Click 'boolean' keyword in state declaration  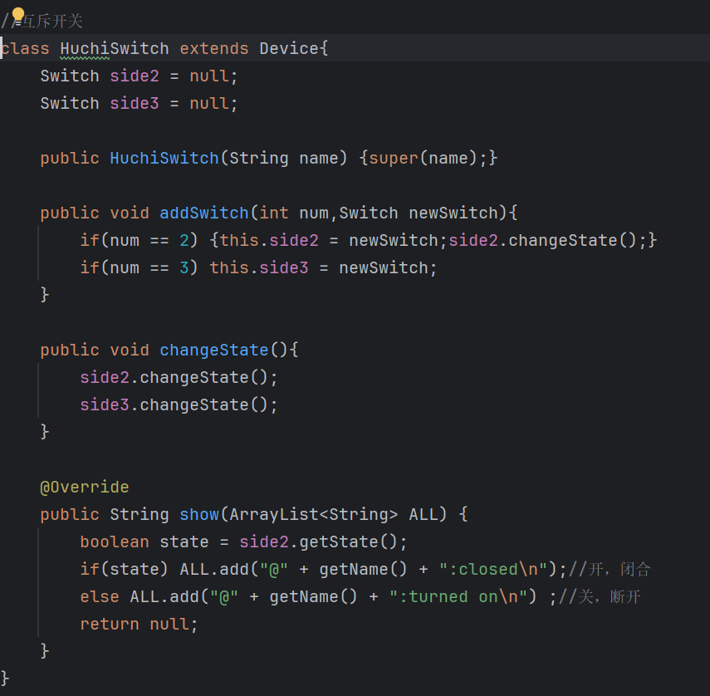115,542
